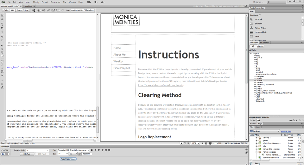Click the Properties panel help icon
Screen dimensions: 304x165
pyautogui.click(x=246, y=150)
